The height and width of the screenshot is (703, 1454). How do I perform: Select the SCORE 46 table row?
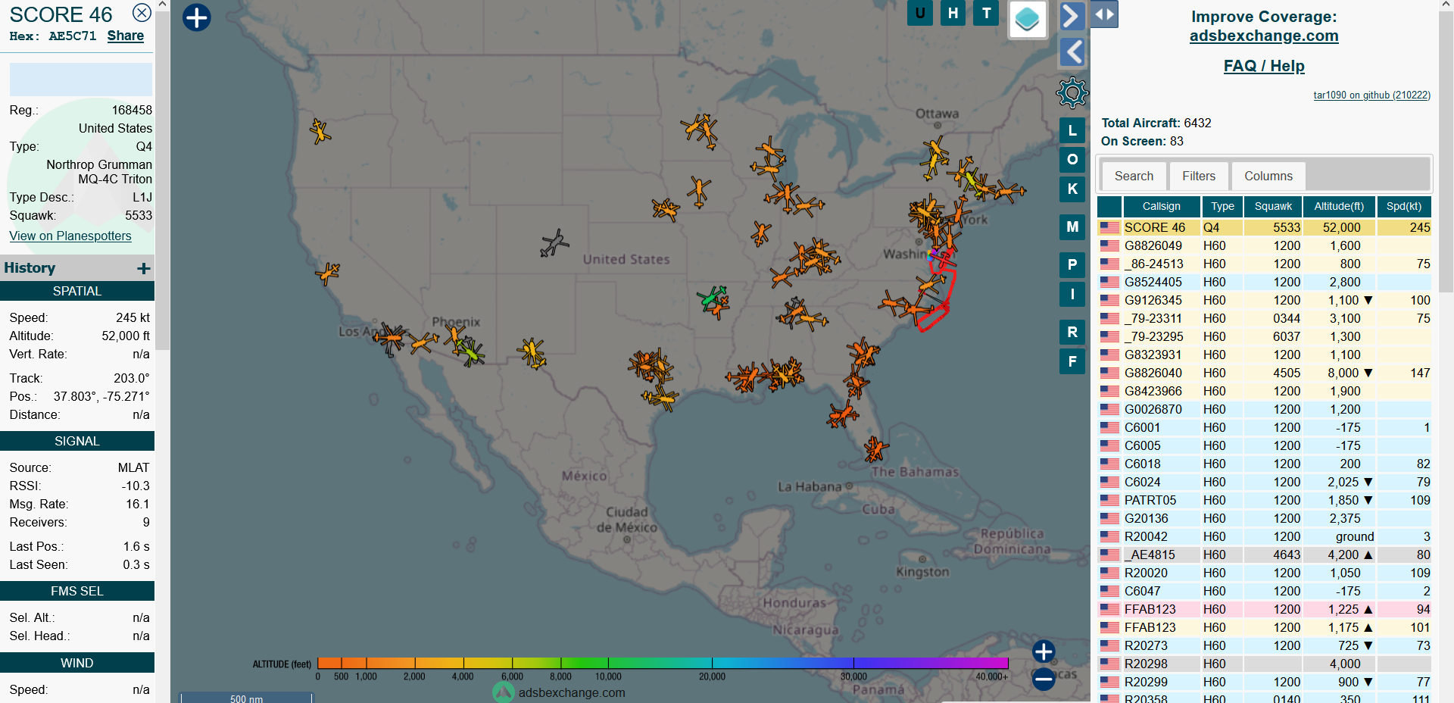[1264, 227]
